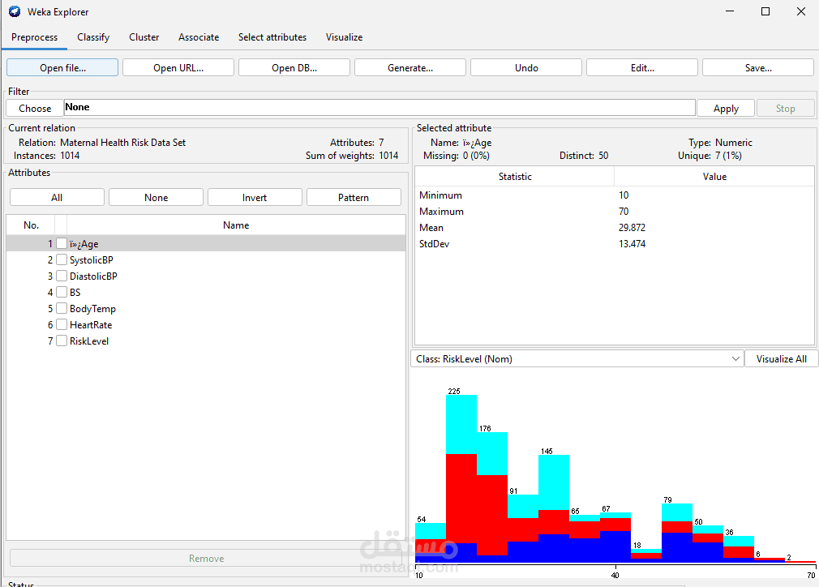Click the Name column header in attributes
This screenshot has height=587, width=819.
236,225
